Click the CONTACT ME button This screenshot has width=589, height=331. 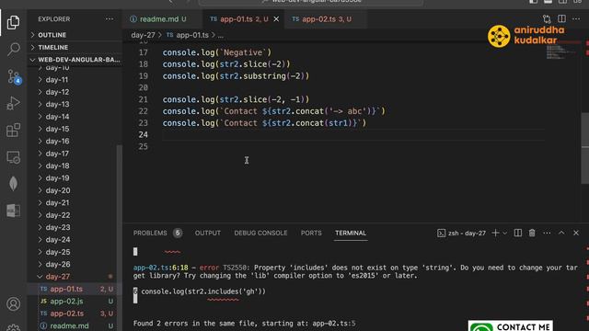[511, 326]
